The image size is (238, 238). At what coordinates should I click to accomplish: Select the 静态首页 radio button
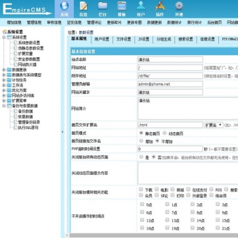coord(141,133)
